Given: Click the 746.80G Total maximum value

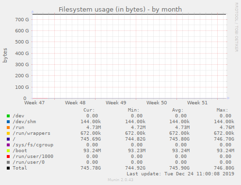Looking at the screenshot, I should (x=224, y=168).
